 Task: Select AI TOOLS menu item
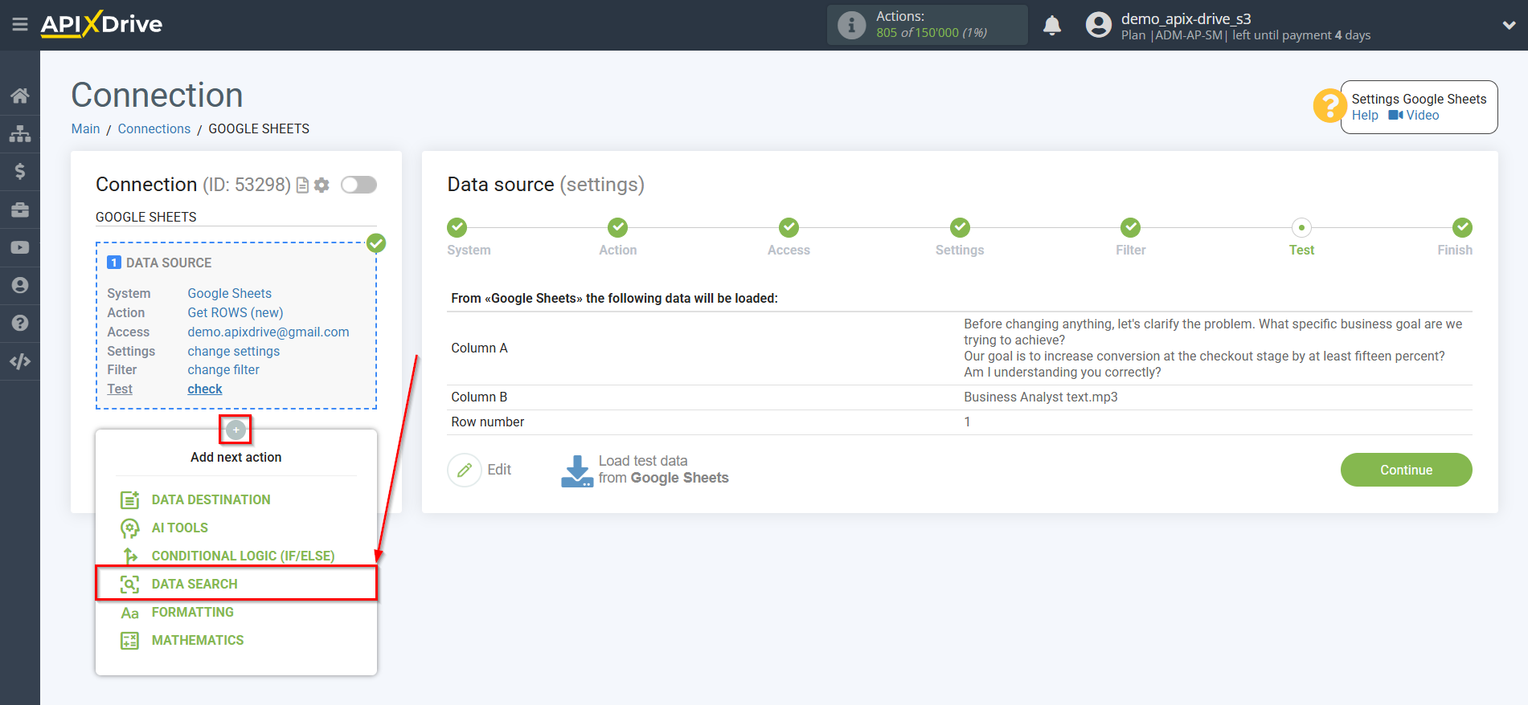coord(179,528)
